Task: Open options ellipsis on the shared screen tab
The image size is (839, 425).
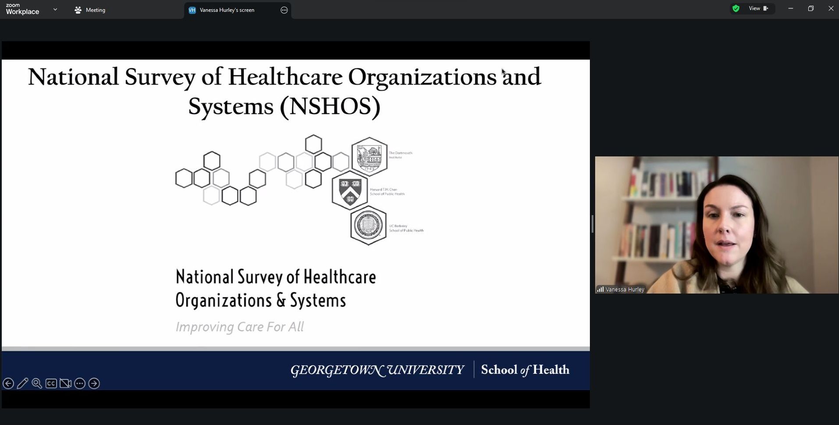Action: pos(284,10)
